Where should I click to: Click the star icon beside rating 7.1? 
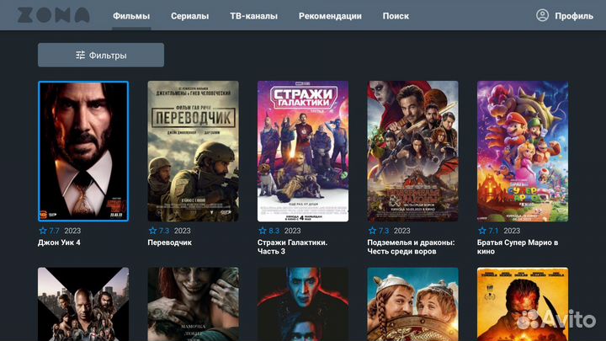coord(482,231)
